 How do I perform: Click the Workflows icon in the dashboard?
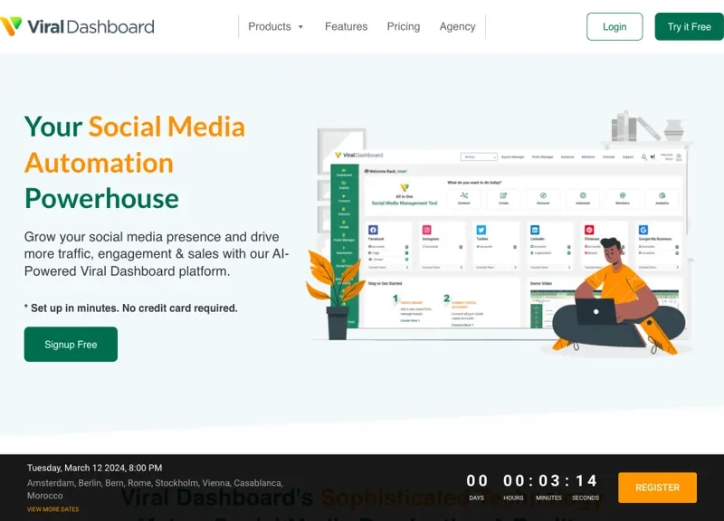click(622, 194)
